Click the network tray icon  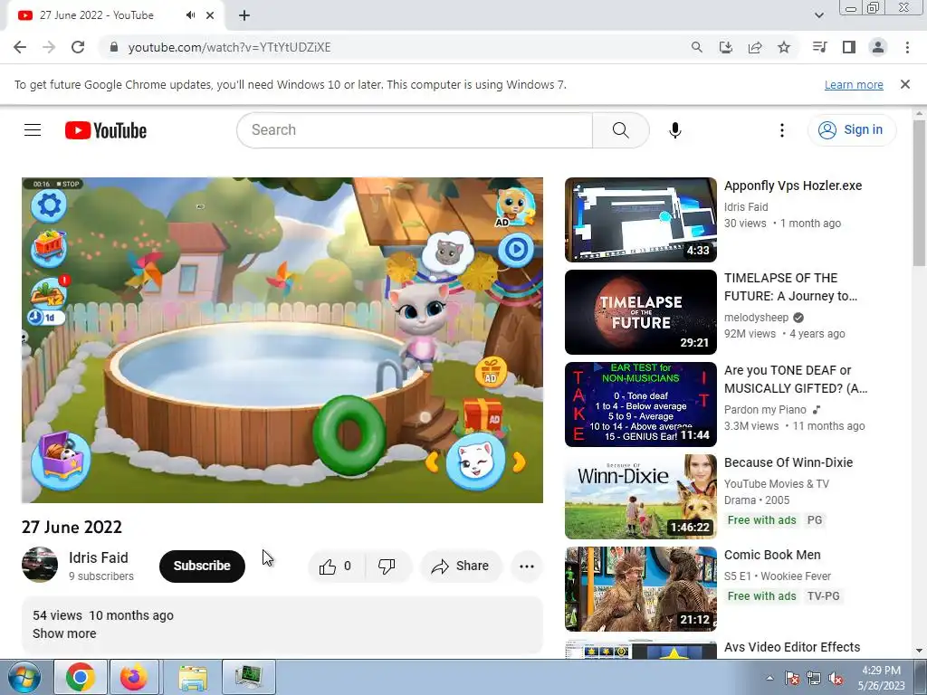pos(814,678)
